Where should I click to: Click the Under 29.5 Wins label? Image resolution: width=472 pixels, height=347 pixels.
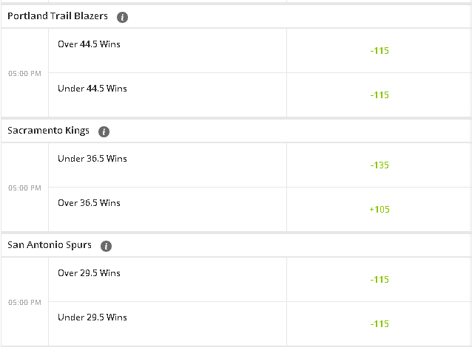[92, 317]
